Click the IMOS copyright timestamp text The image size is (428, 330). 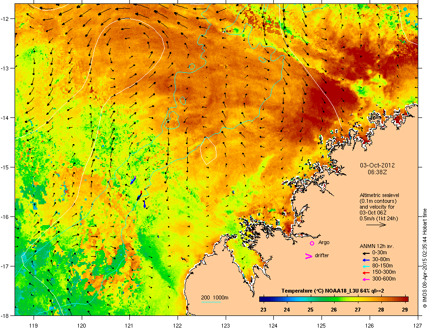(x=425, y=258)
